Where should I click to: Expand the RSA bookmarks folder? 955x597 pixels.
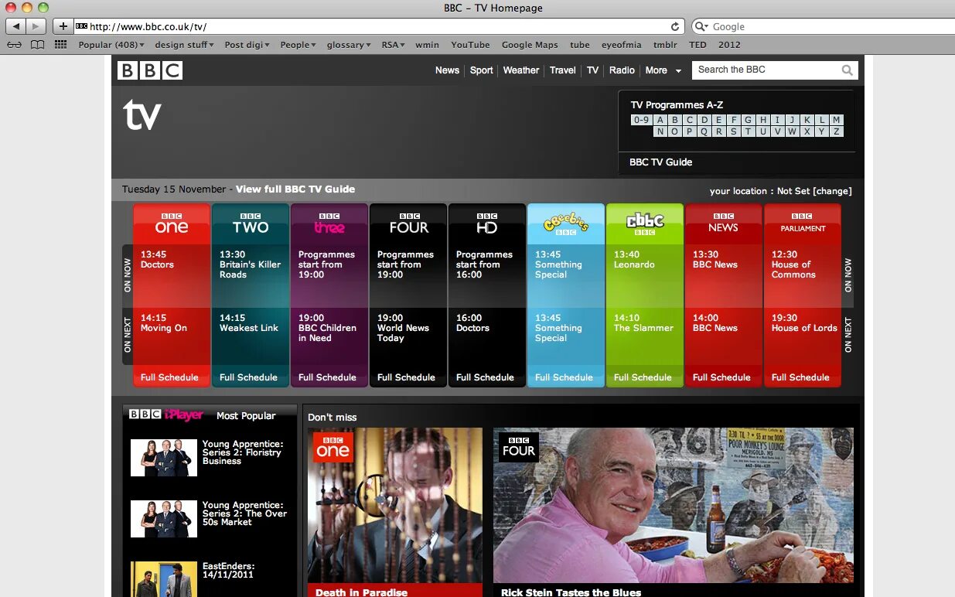394,45
